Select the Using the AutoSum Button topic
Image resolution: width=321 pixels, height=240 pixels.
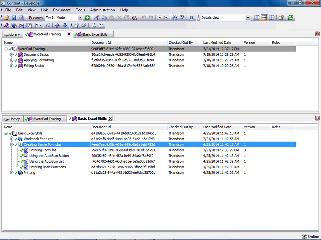49,156
